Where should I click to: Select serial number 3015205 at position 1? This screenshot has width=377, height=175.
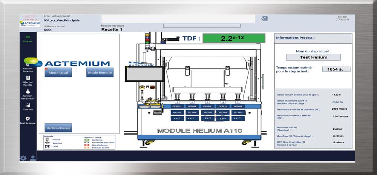177,112
